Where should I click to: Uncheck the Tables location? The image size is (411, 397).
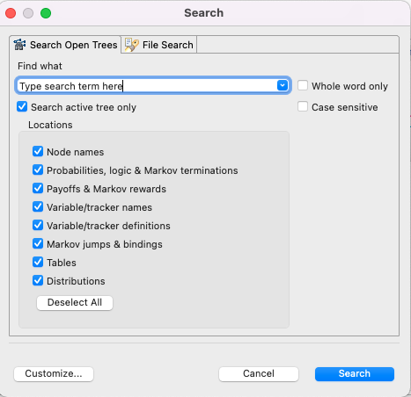38,262
